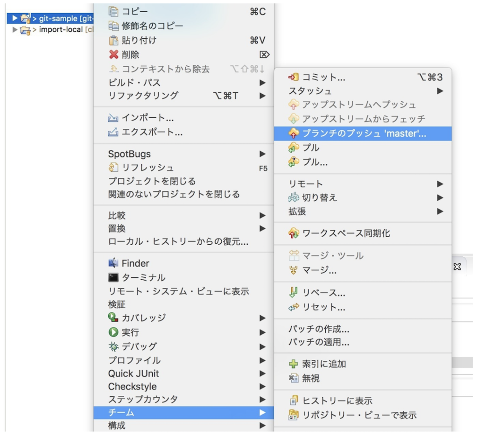Open the 比較 submenu arrow

click(x=262, y=216)
